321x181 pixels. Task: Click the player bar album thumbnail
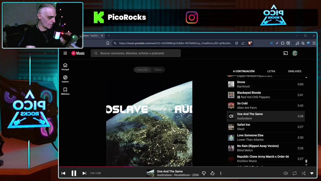pos(150,173)
